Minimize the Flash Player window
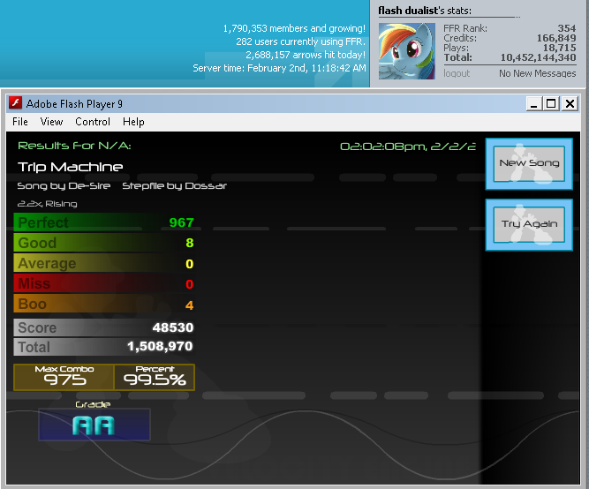This screenshot has height=489, width=589. click(x=533, y=103)
